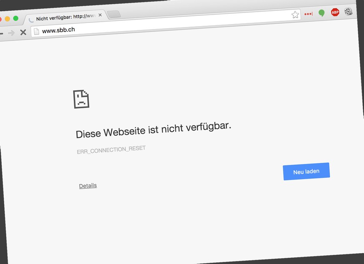364x264 pixels.
Task: Click the ERR_CONNECTION_RESET error code text
Action: [111, 150]
